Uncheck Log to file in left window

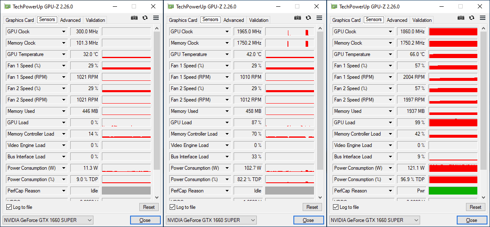tap(9, 207)
